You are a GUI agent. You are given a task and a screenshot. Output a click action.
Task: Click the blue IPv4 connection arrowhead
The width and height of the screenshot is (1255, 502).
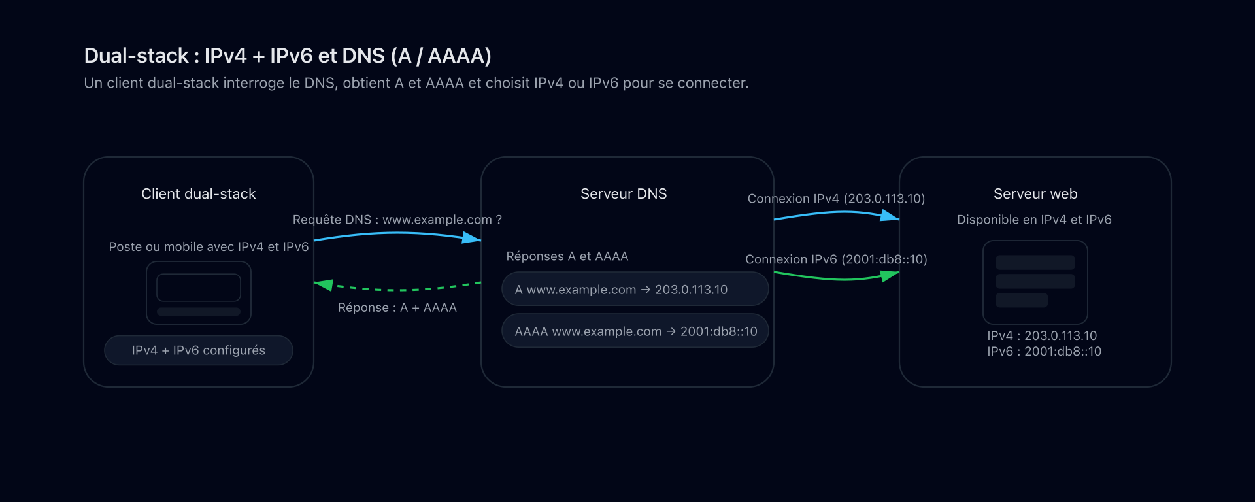pos(890,216)
